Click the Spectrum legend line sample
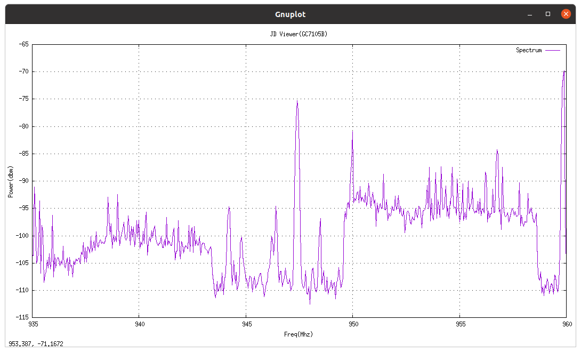The width and height of the screenshot is (581, 352). 552,50
